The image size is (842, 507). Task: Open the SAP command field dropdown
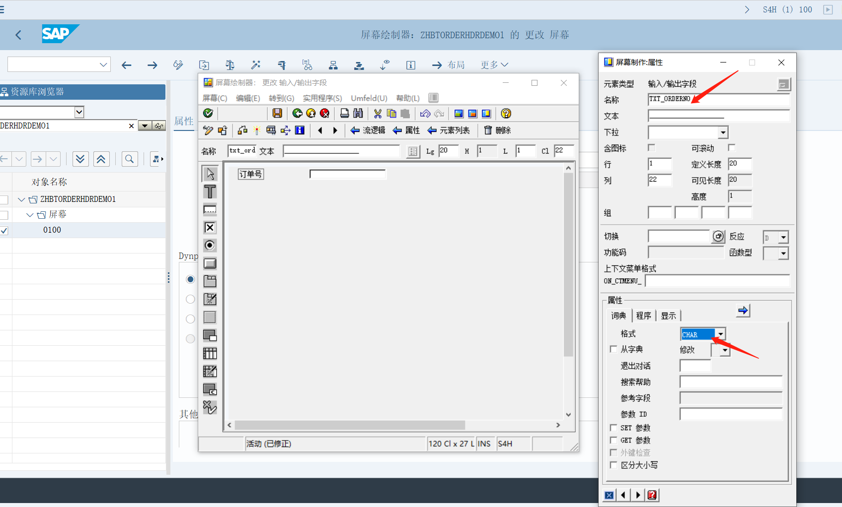pos(103,64)
